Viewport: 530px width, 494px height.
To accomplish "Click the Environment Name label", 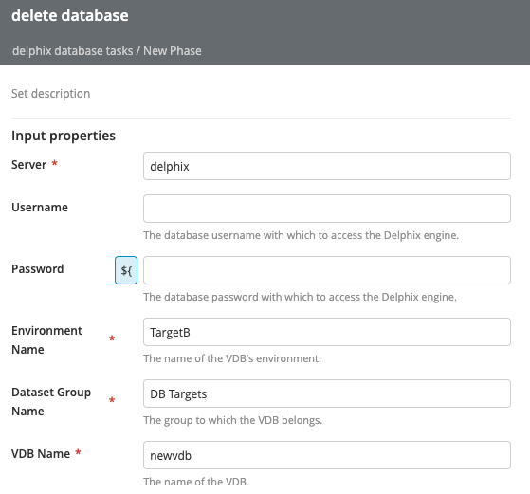I will coord(46,339).
